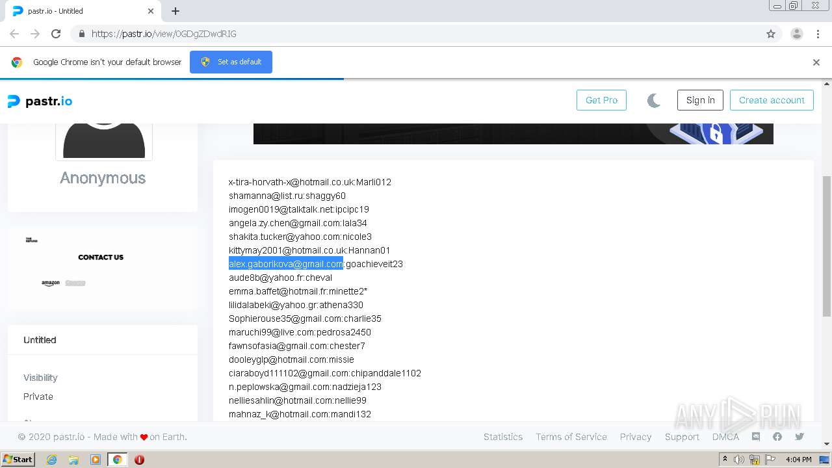The height and width of the screenshot is (468, 832).
Task: Bookmark this page with the star icon
Action: (x=771, y=34)
